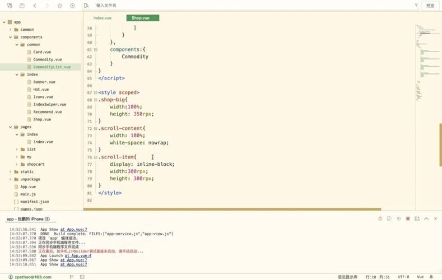Click the notification bell in status bar
The width and height of the screenshot is (442, 280).
point(431,277)
